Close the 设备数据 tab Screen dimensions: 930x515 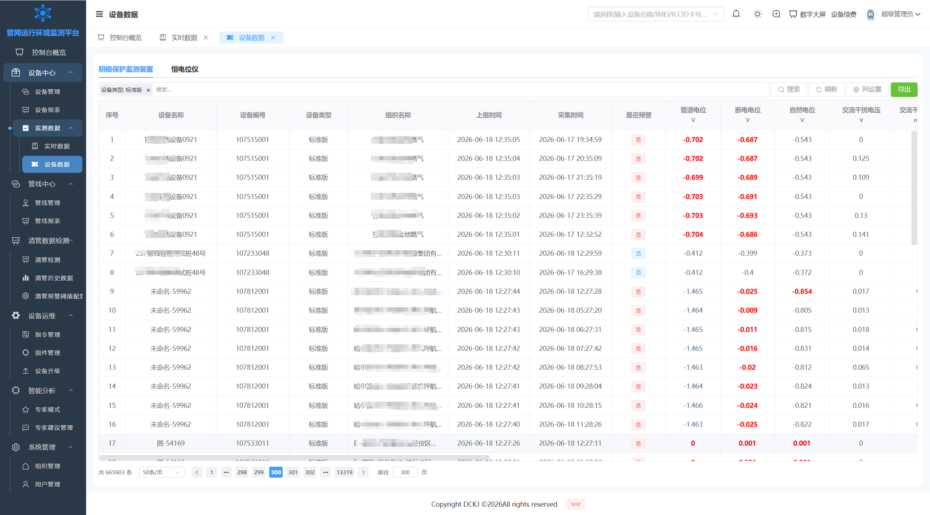[273, 38]
